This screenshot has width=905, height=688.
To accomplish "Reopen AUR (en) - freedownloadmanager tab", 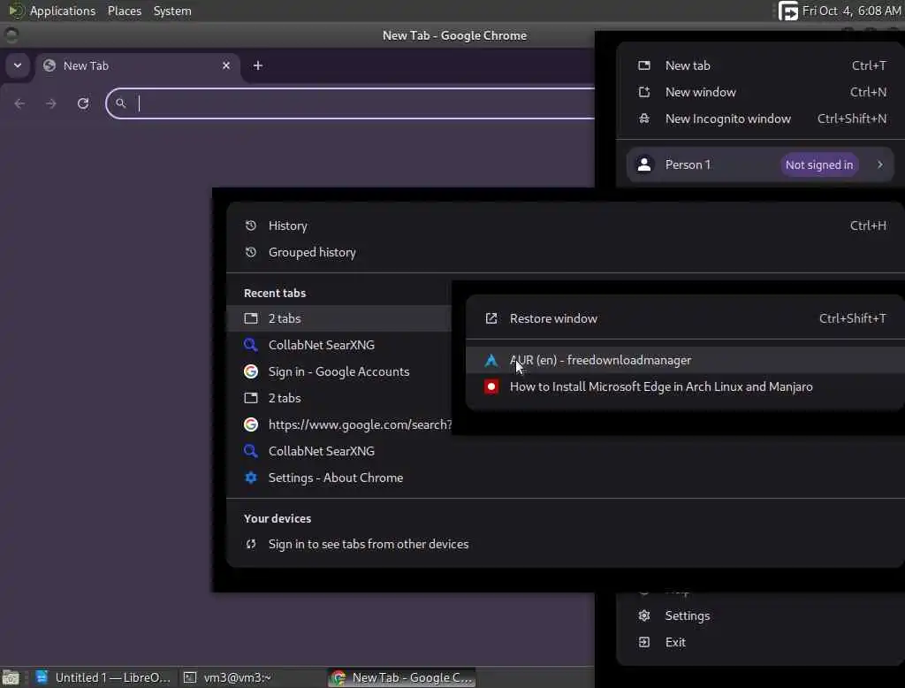I will pyautogui.click(x=685, y=361).
